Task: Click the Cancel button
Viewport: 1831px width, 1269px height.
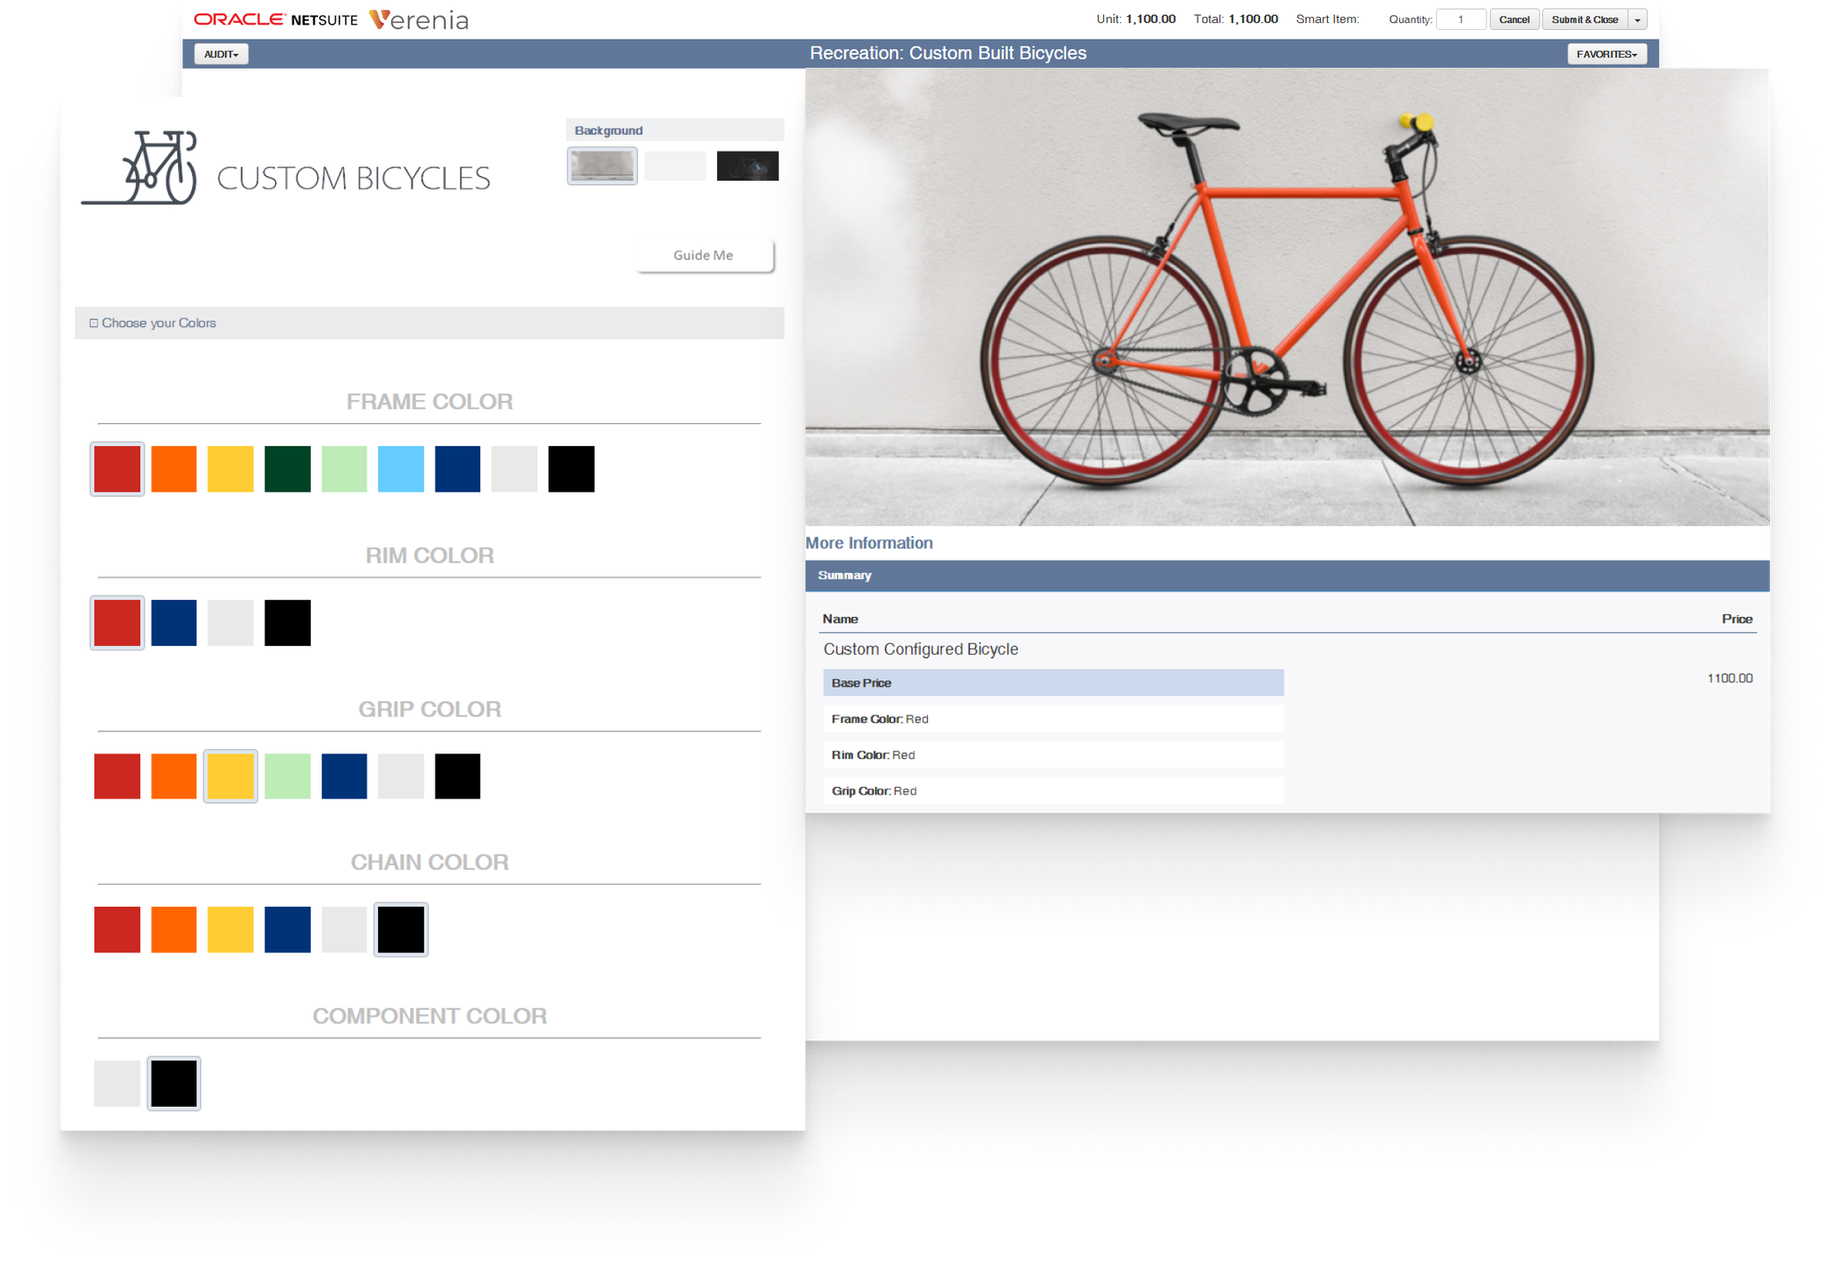Action: tap(1514, 20)
